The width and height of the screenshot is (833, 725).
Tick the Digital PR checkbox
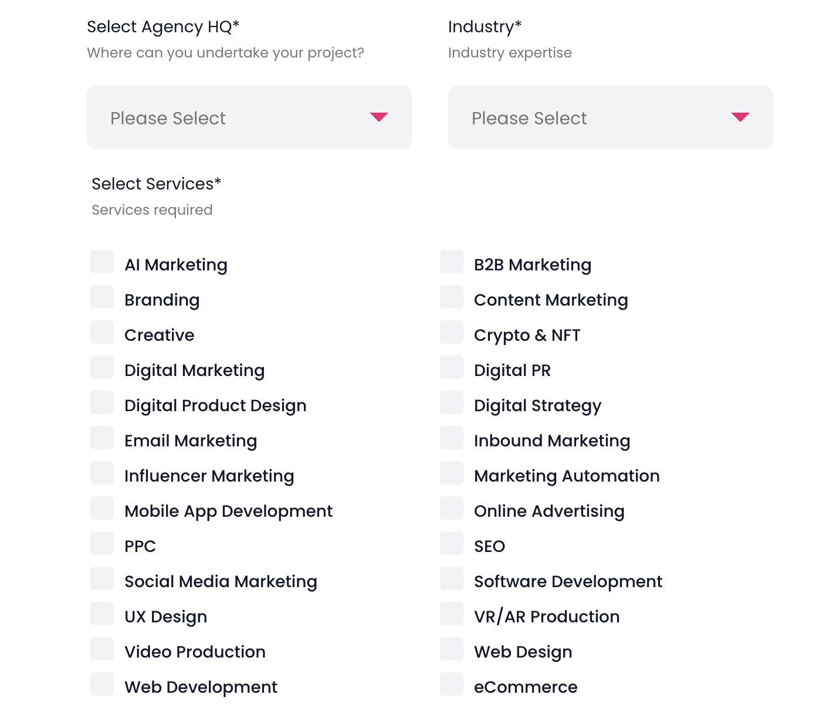[452, 367]
